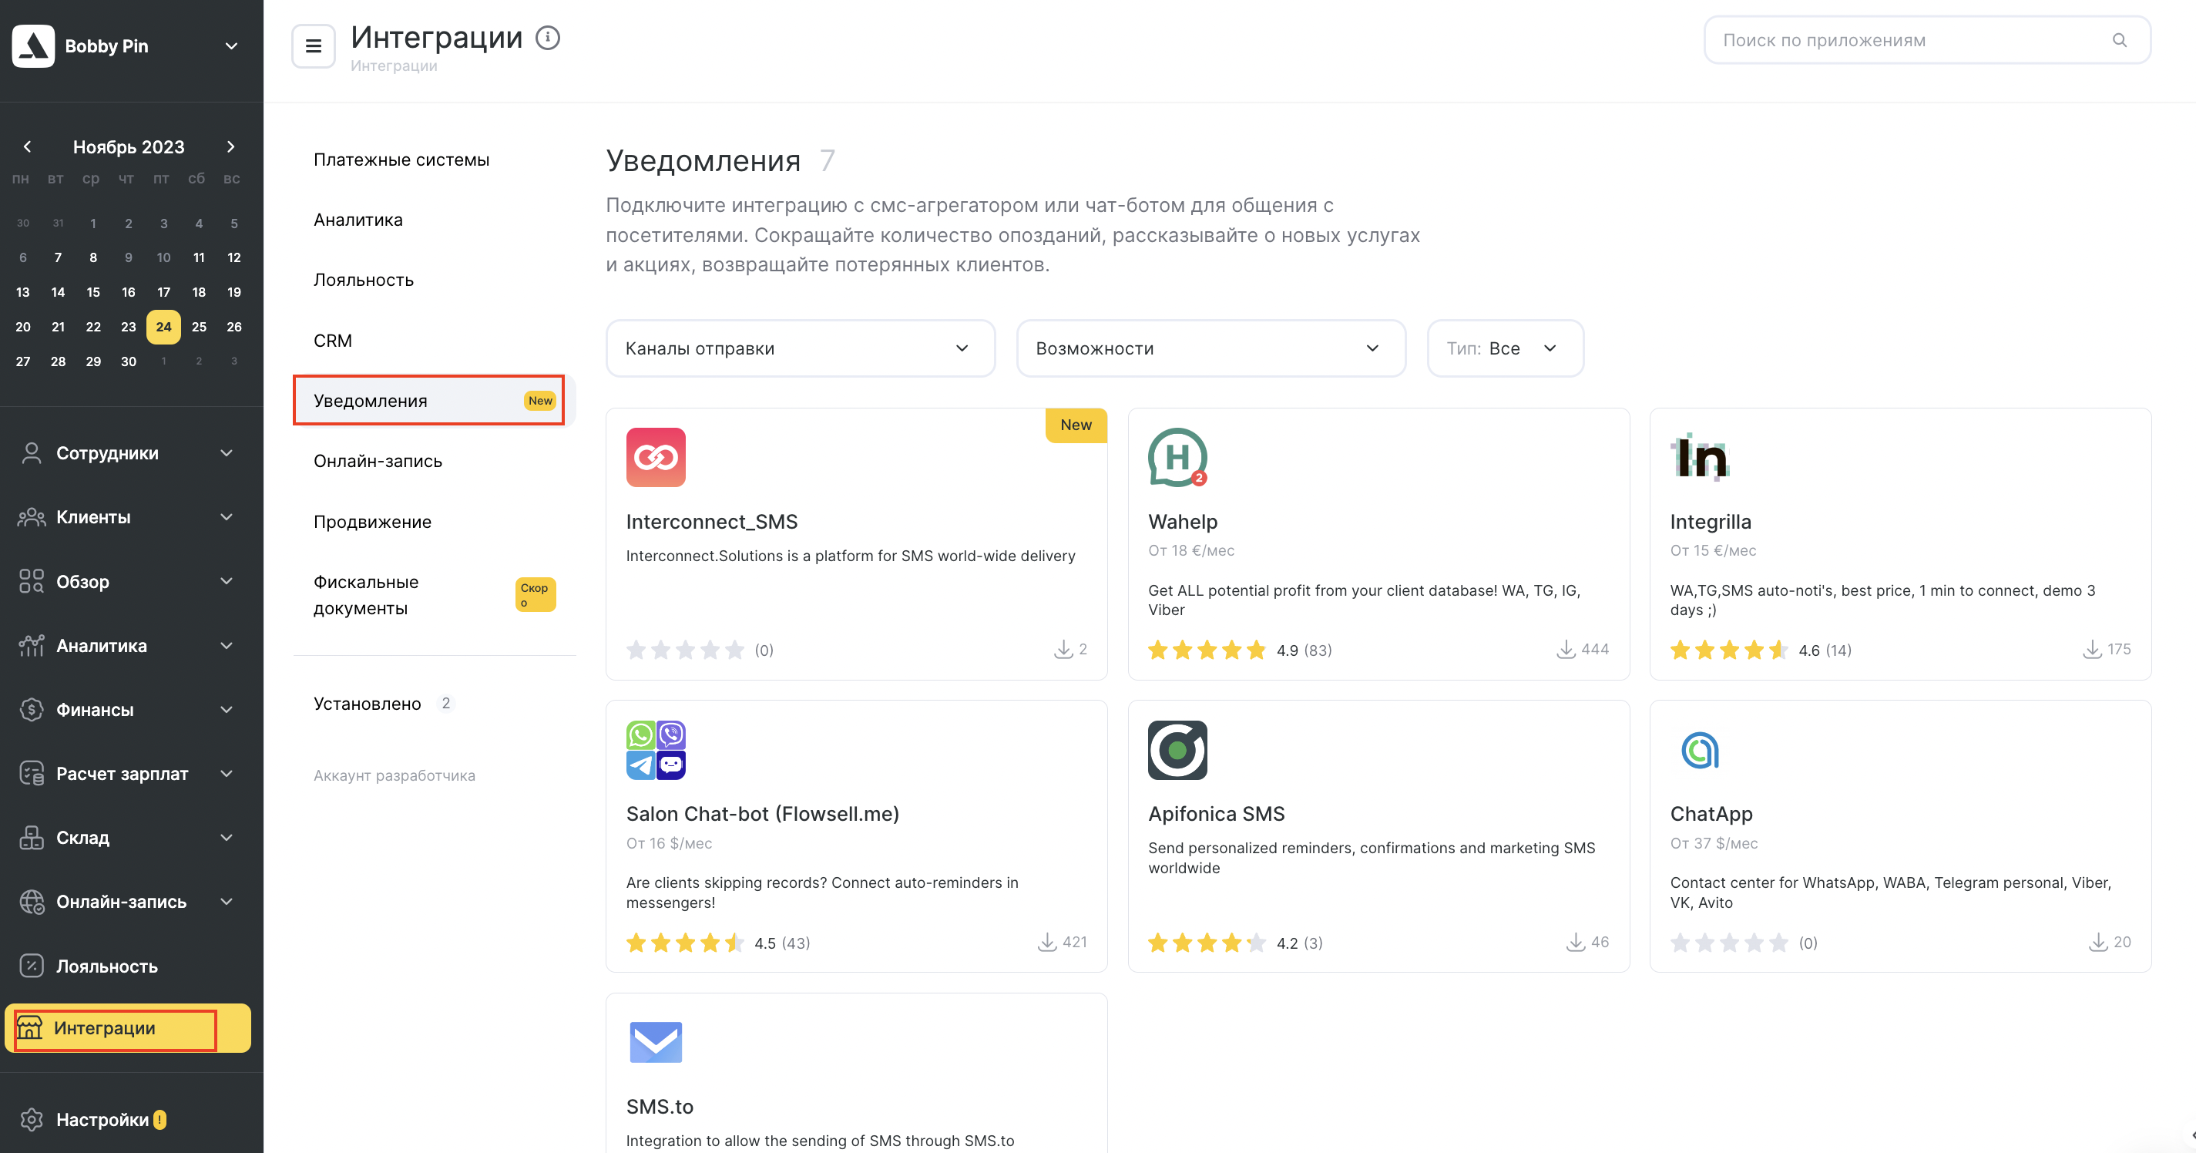Open Аккаунт разработчика link
Screen dimensions: 2196x1153
(x=394, y=775)
